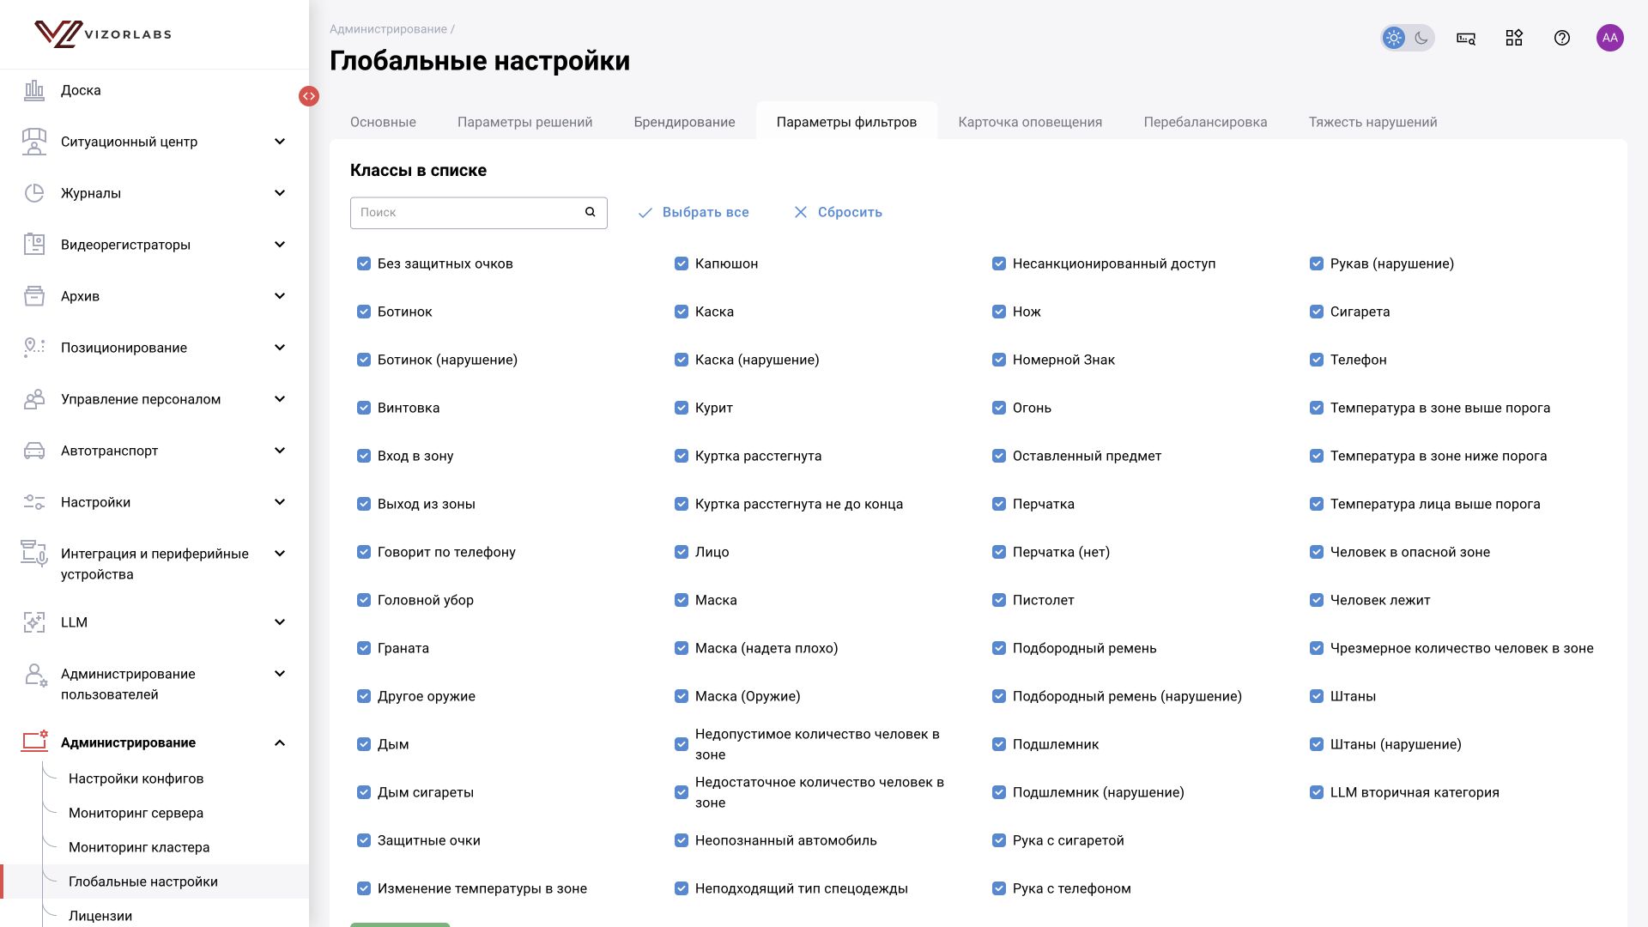Click the Выбрать все button
This screenshot has width=1648, height=927.
coord(694,212)
